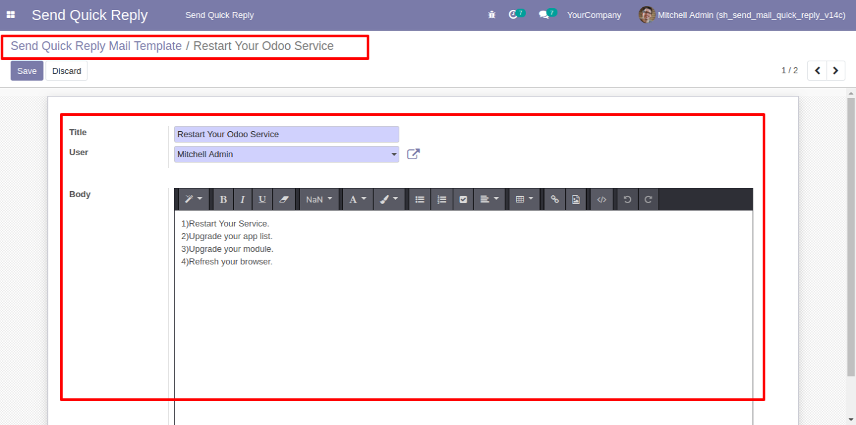Open the font color A dropdown
The width and height of the screenshot is (856, 425).
coord(358,199)
